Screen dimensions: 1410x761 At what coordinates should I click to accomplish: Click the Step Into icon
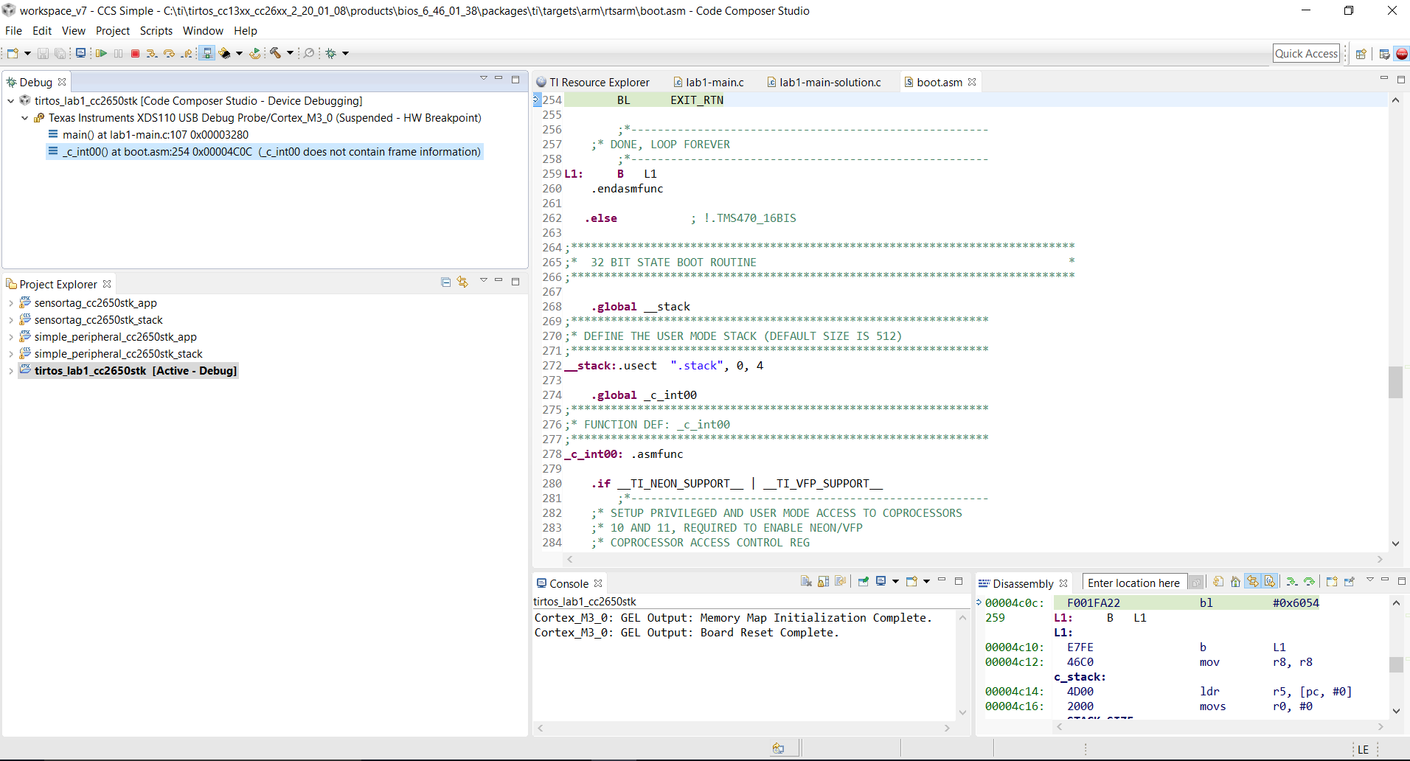coord(151,53)
